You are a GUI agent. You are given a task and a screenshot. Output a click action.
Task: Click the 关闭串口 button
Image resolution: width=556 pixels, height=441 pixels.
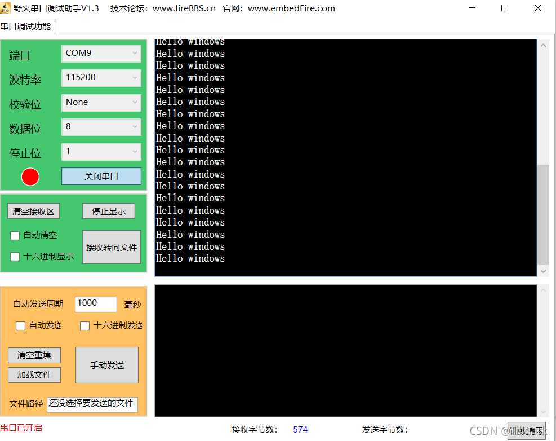click(101, 176)
